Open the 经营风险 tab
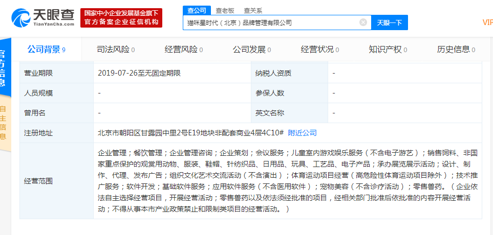The width and height of the screenshot is (493, 235). click(x=184, y=49)
